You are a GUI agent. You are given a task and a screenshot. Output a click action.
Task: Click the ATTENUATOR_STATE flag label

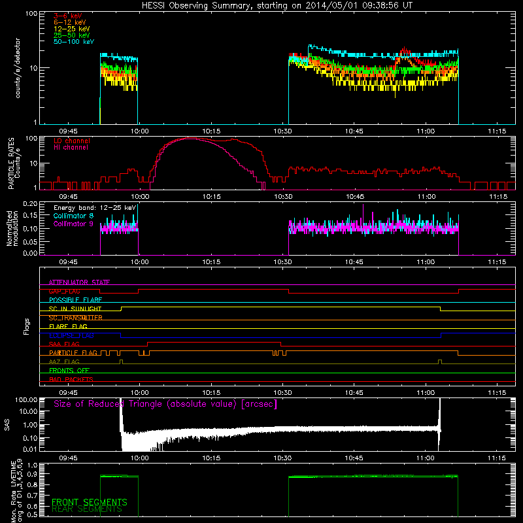[79, 282]
